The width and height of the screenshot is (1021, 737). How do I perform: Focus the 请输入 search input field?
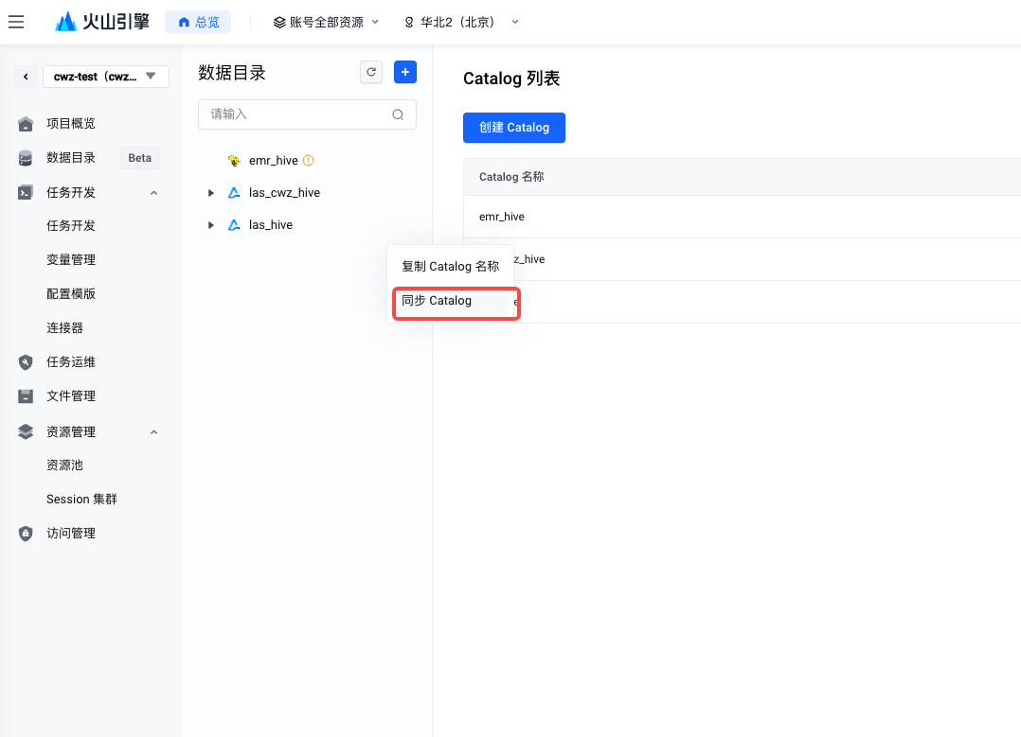296,114
